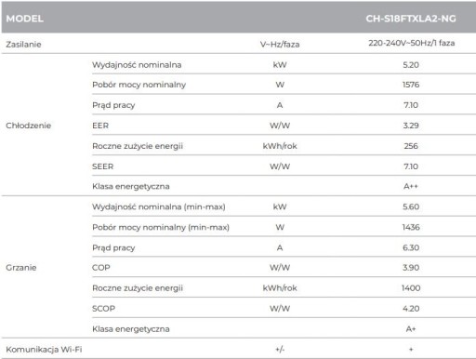Image resolution: width=476 pixels, height=359 pixels.
Task: Select cooling nominal capacity value 5.20
Action: pos(411,65)
